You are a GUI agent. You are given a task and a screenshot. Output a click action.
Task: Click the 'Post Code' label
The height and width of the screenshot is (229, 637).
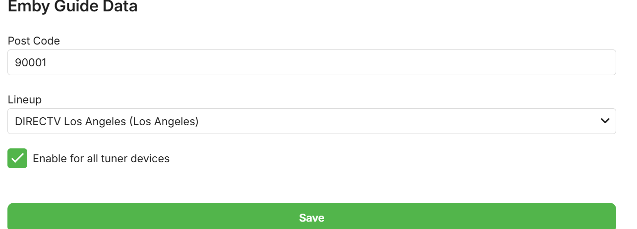pos(34,41)
